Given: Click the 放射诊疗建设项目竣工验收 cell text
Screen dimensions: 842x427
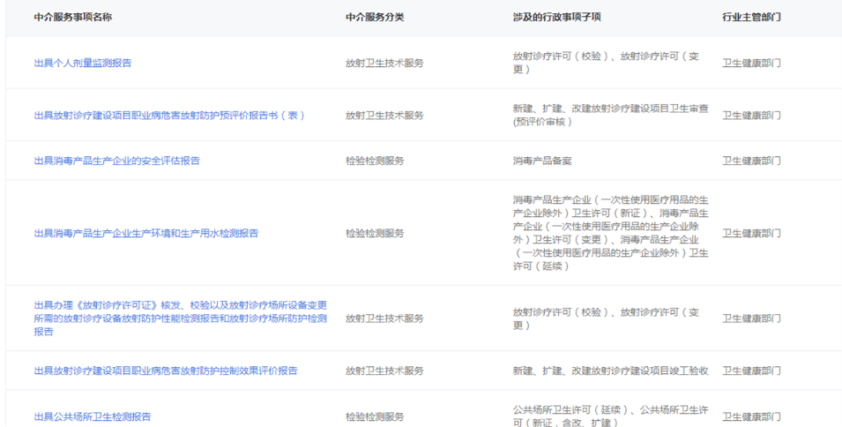Looking at the screenshot, I should click(610, 371).
